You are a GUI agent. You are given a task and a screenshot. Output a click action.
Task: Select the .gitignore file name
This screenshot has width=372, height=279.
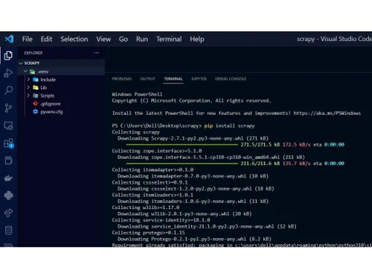(51, 103)
